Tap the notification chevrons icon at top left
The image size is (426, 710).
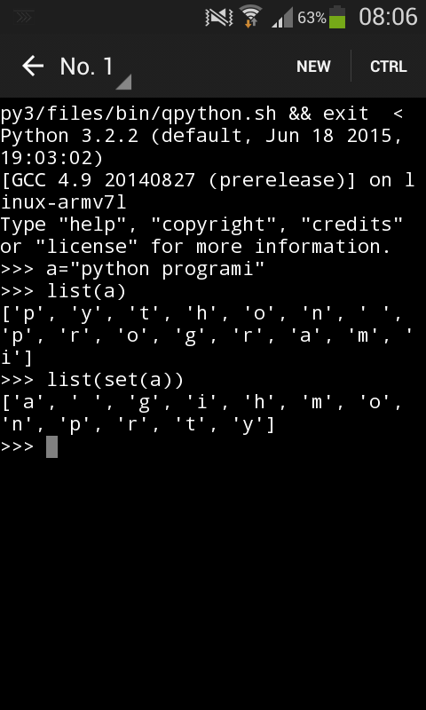point(23,17)
